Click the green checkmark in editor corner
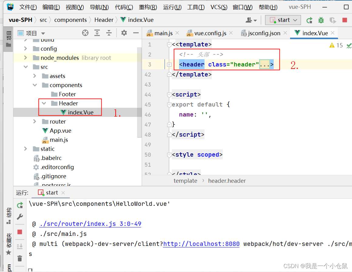The width and height of the screenshot is (352, 272). pos(349,46)
